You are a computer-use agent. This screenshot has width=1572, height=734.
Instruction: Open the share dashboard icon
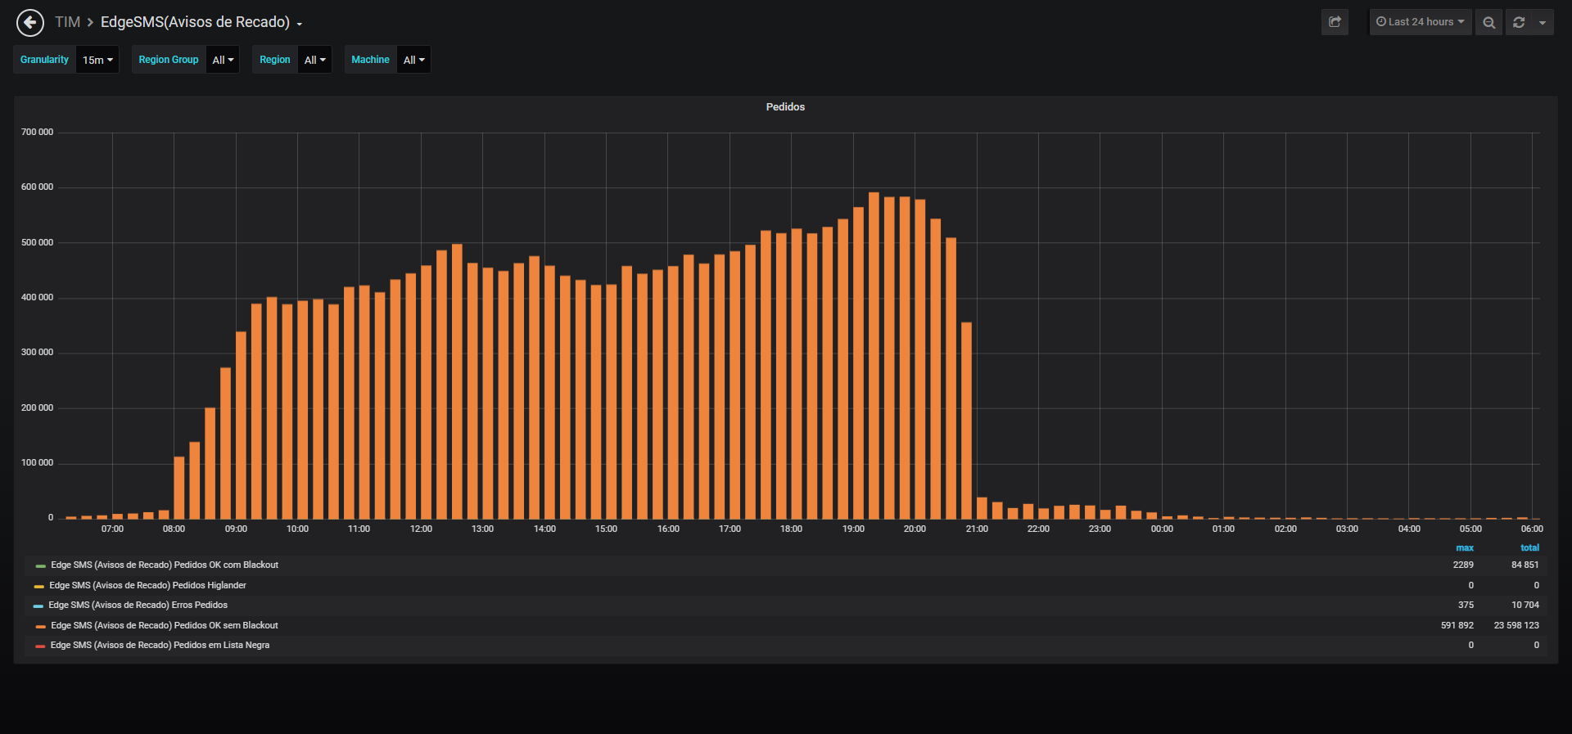(x=1335, y=22)
